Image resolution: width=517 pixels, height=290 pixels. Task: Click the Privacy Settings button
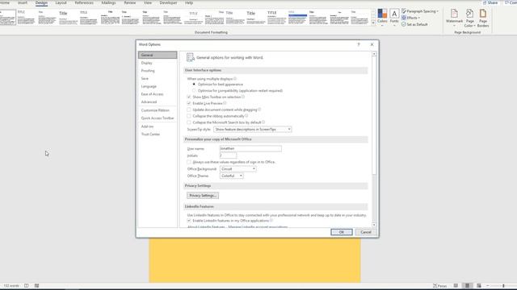(203, 196)
